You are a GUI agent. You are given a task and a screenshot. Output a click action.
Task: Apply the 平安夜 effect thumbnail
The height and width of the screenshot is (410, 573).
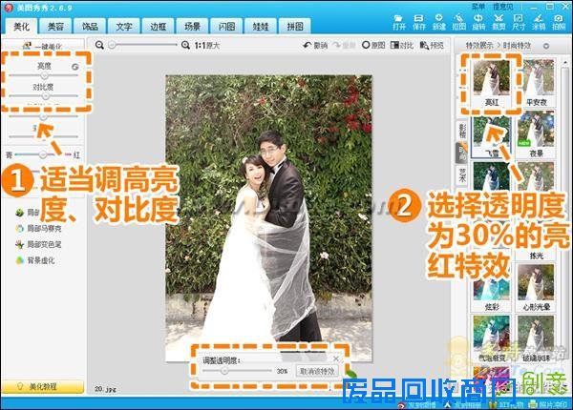(534, 81)
